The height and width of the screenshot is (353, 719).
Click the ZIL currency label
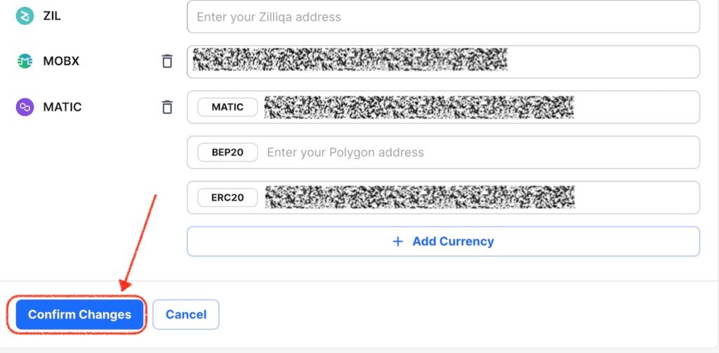(x=52, y=16)
